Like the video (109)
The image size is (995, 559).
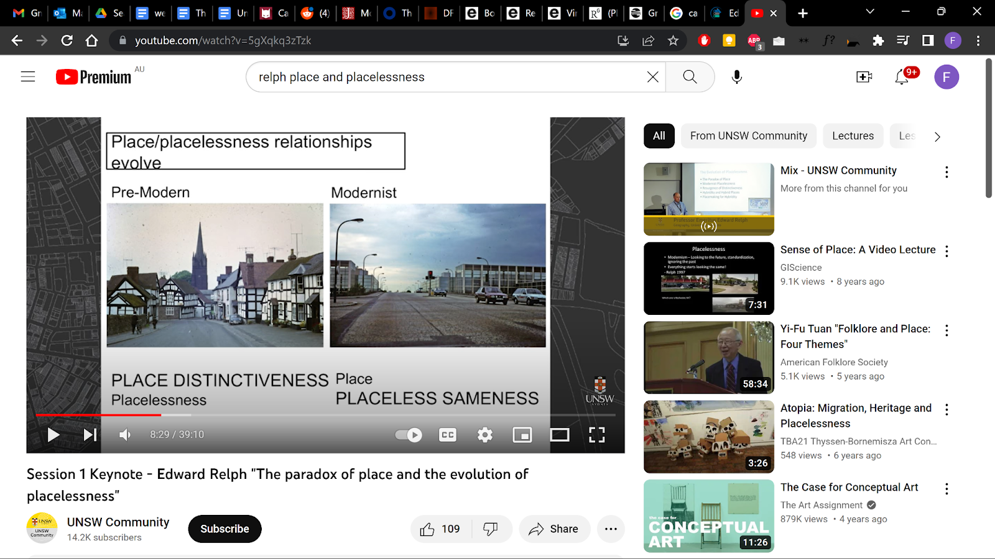pyautogui.click(x=441, y=529)
